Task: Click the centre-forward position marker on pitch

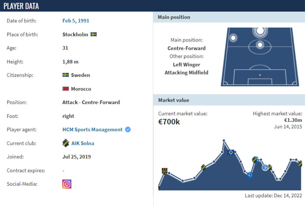Action: coord(260,31)
